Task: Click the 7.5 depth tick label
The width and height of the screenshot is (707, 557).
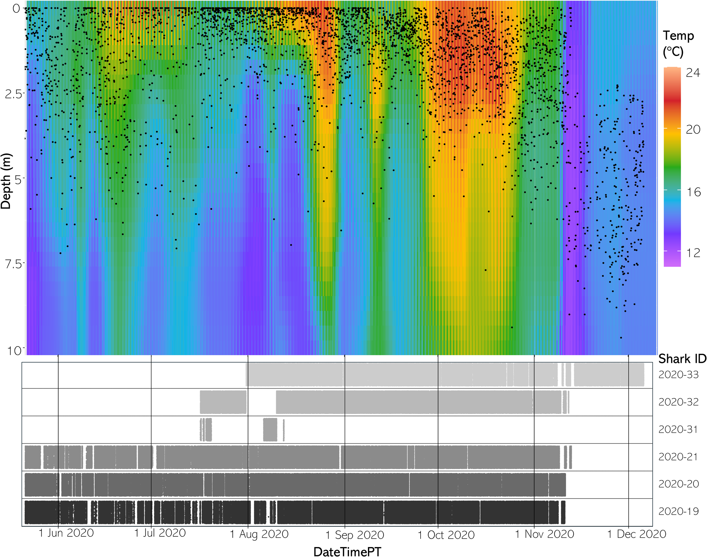Action: click(13, 264)
